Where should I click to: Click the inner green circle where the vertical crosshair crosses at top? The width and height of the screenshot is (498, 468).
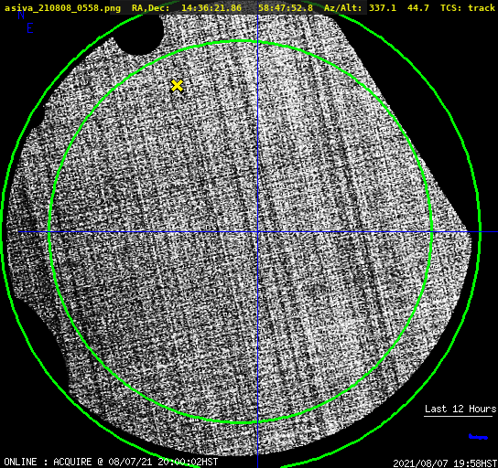tap(257, 42)
